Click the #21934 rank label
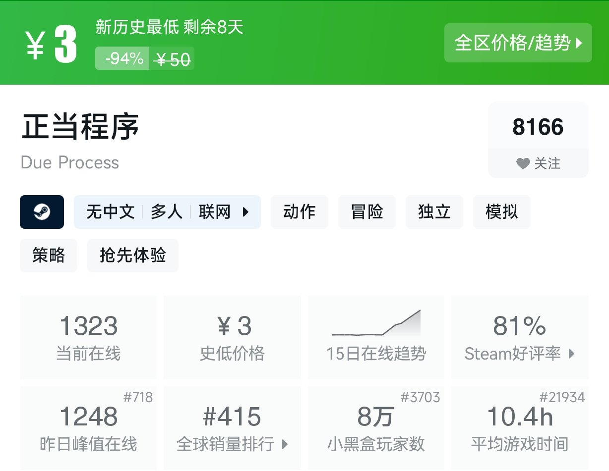Image resolution: width=609 pixels, height=471 pixels. pos(562,397)
